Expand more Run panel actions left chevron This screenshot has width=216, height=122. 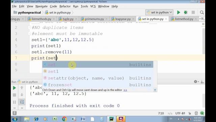coord(15,108)
